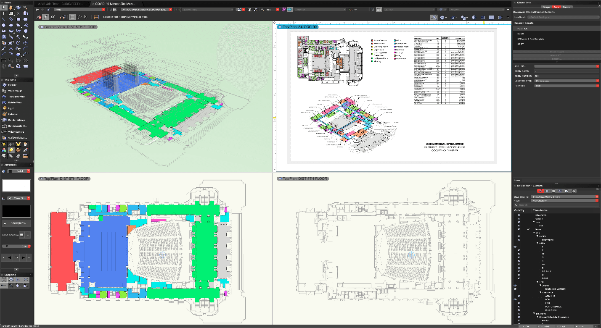The height and width of the screenshot is (328, 601).
Task: Select the Video Camera tool
Action: pyautogui.click(x=15, y=132)
